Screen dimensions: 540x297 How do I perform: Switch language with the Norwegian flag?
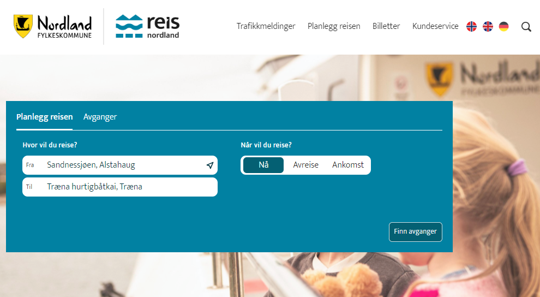(471, 26)
